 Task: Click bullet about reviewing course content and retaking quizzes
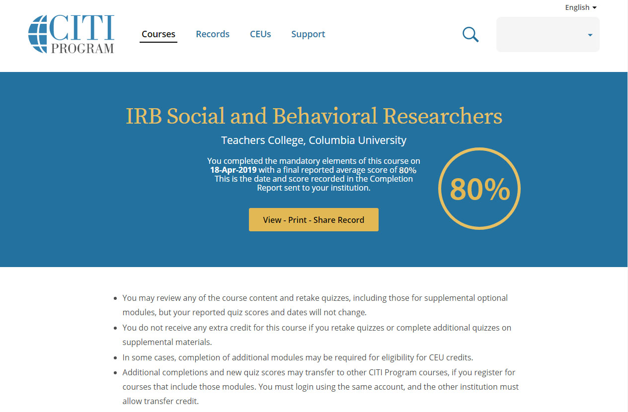315,305
